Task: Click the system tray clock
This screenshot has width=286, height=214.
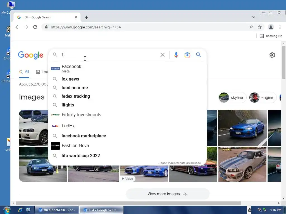Action: tap(275, 210)
